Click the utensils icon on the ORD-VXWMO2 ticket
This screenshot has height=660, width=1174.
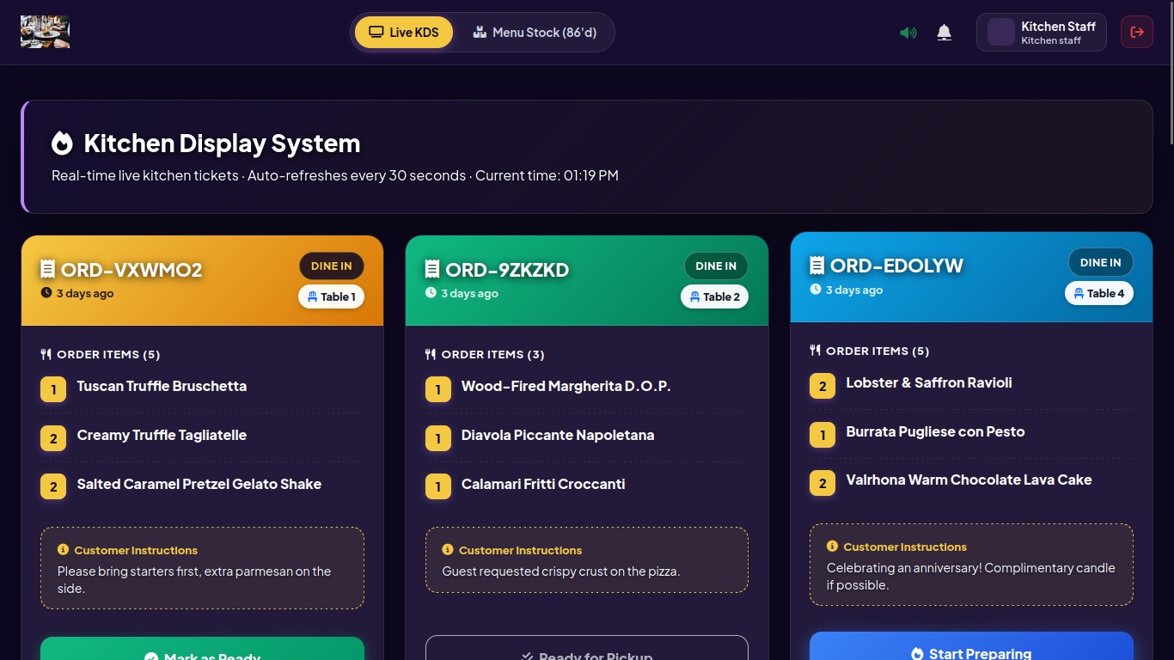[x=46, y=354]
